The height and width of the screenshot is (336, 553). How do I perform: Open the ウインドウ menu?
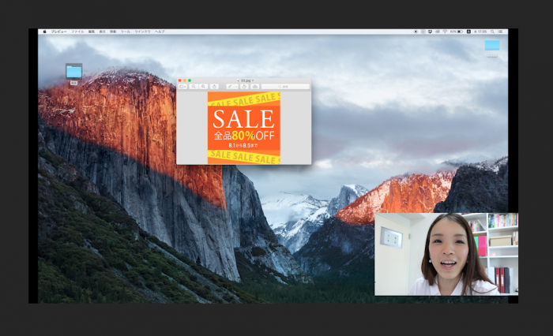(142, 32)
